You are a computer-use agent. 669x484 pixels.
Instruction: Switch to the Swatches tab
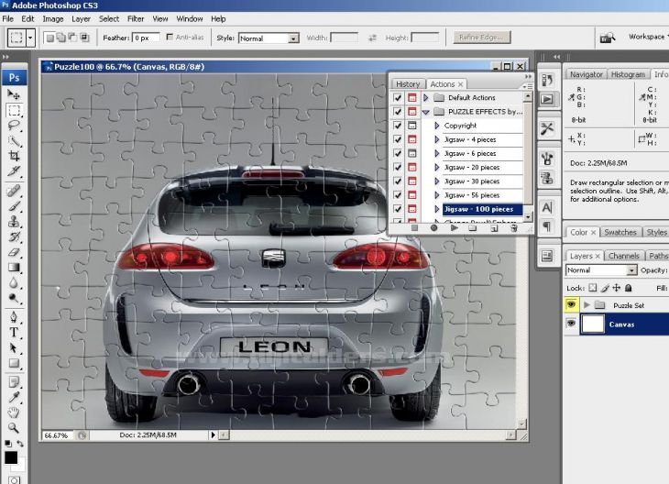pos(620,232)
